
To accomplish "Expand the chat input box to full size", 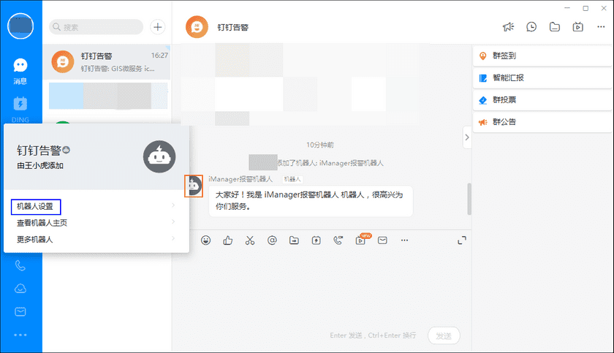I will click(x=462, y=240).
